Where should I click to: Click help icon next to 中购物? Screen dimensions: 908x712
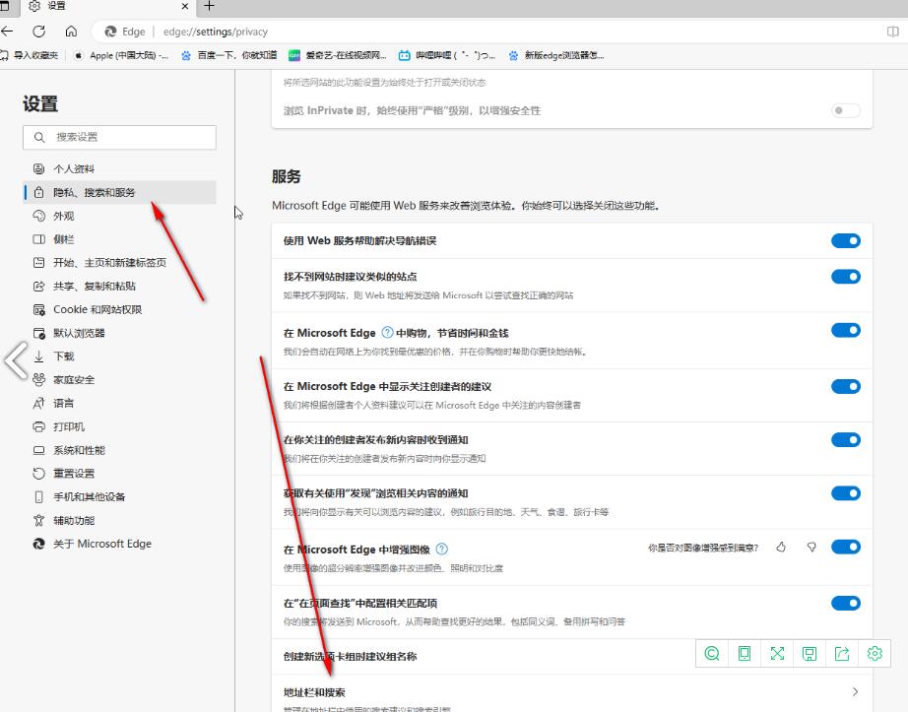click(x=387, y=332)
